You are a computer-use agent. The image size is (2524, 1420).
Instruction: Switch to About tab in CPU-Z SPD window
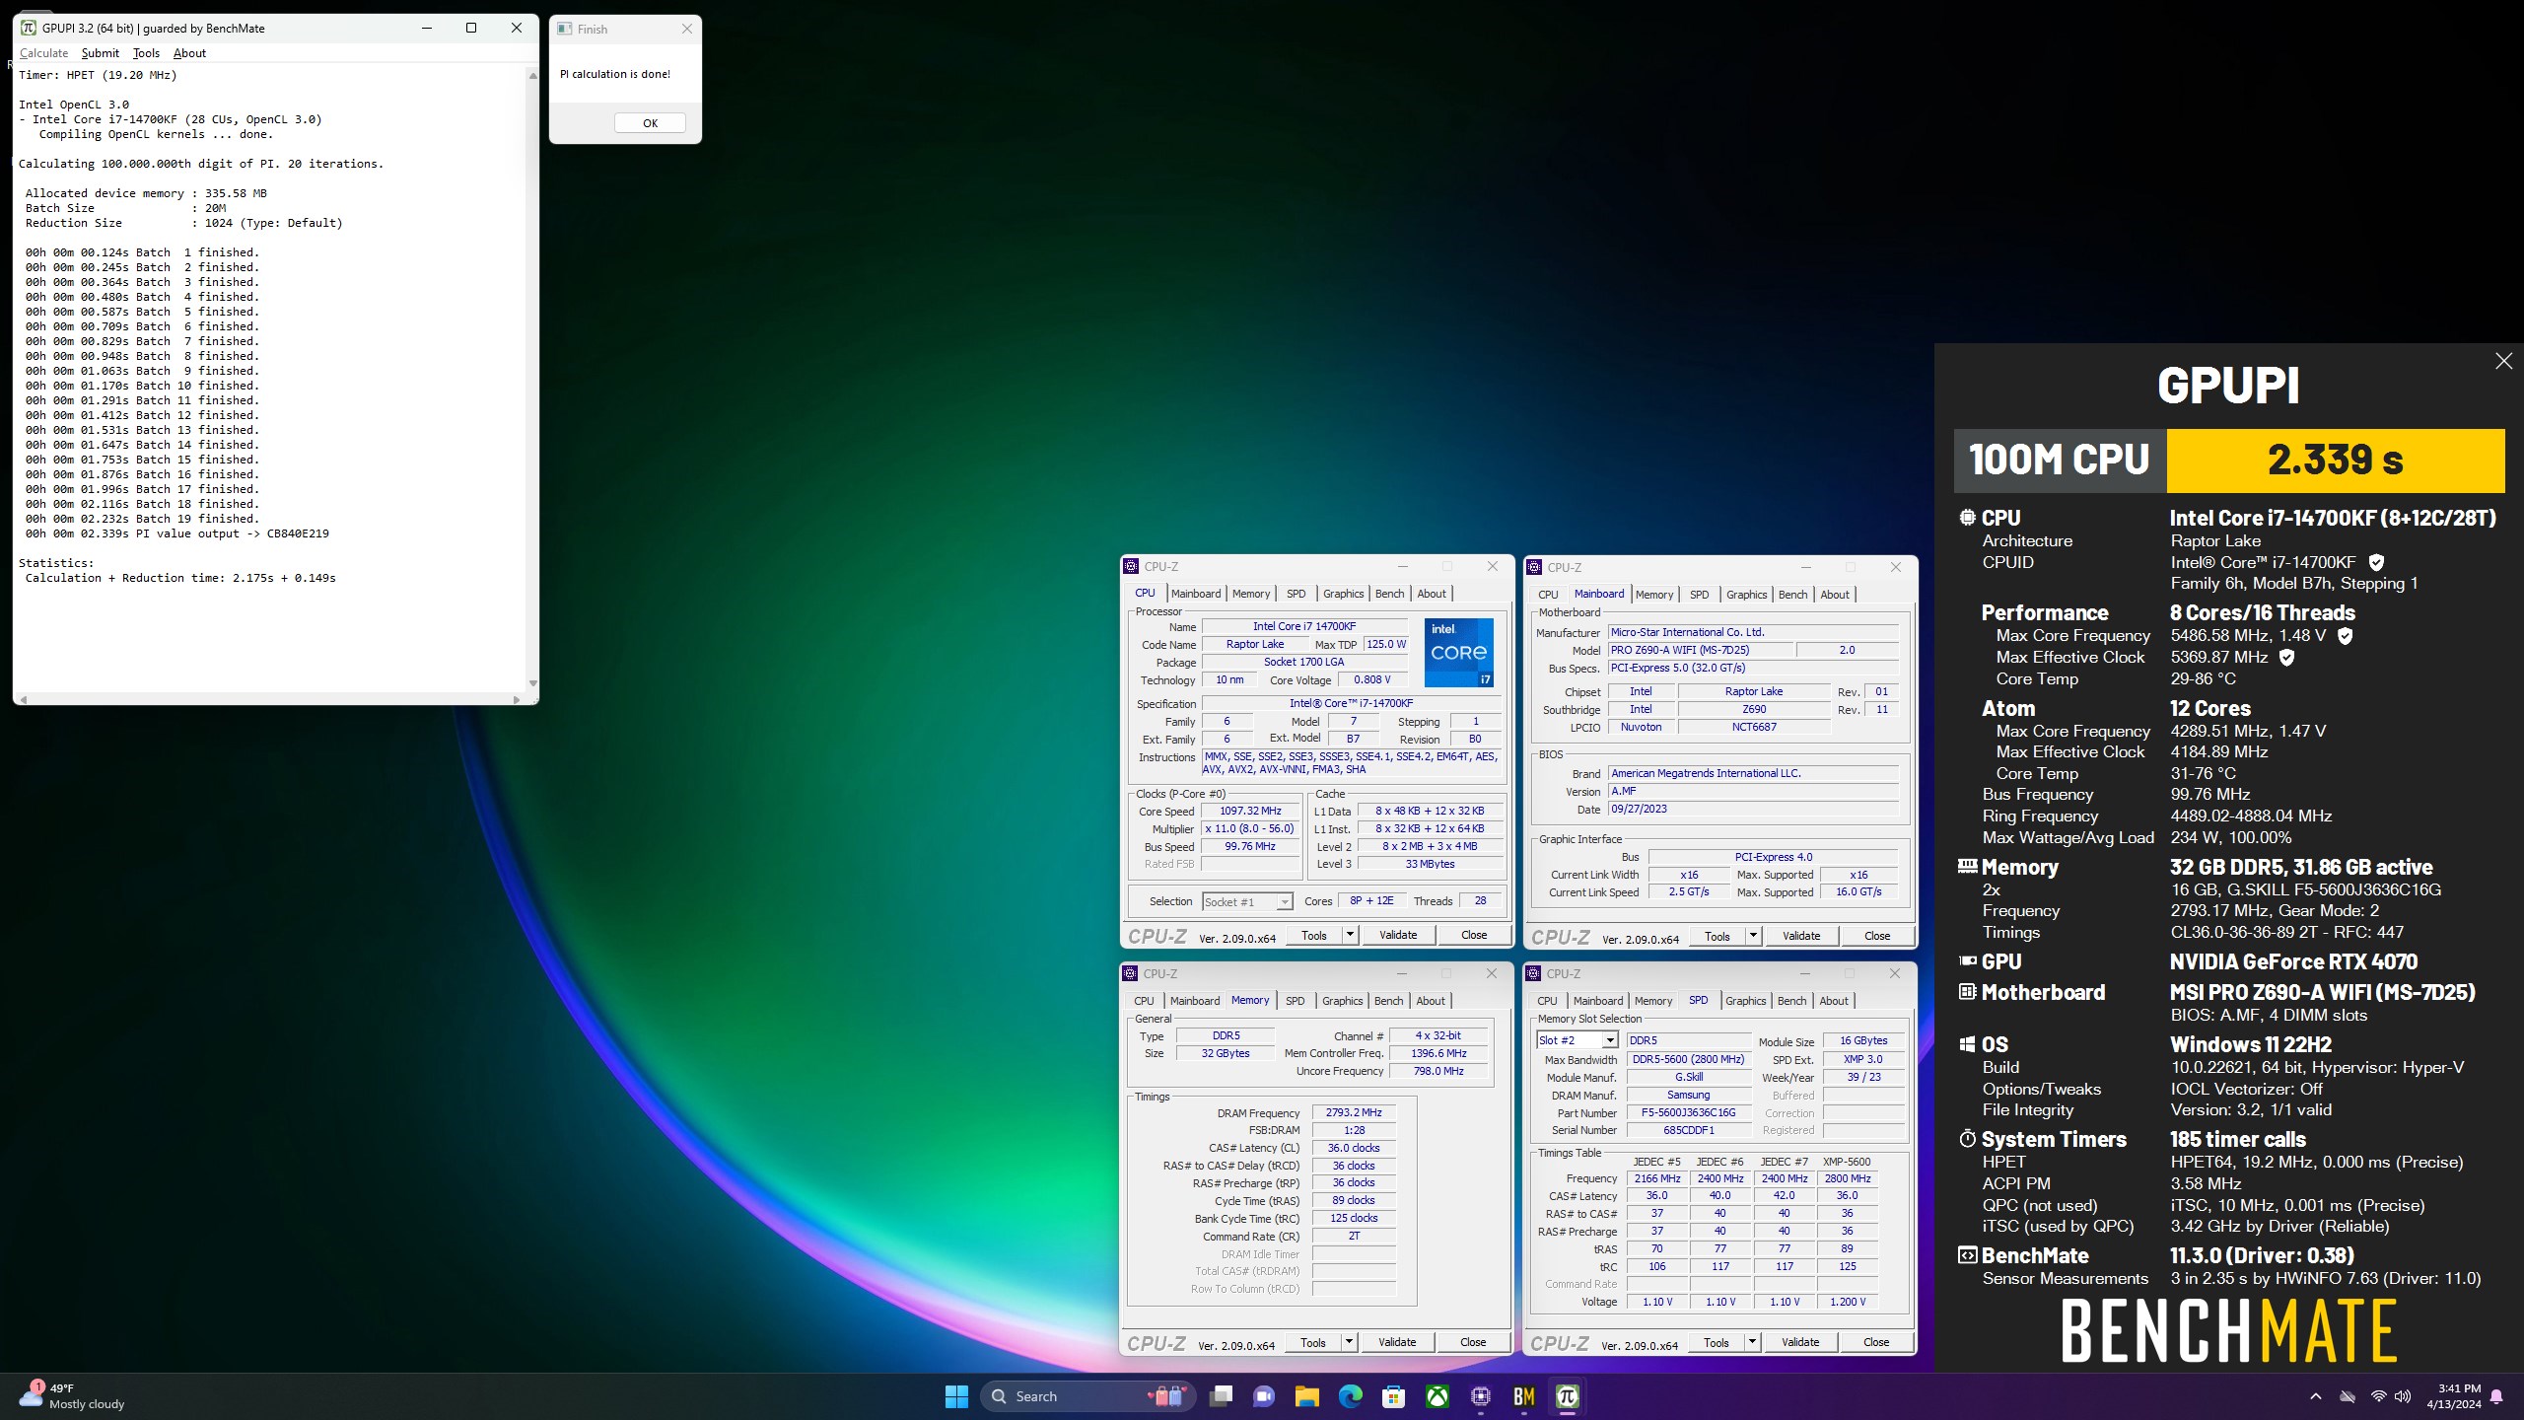click(x=1833, y=1001)
